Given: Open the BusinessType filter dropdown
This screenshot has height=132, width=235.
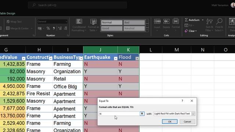Looking at the screenshot, I should [x=81, y=59].
